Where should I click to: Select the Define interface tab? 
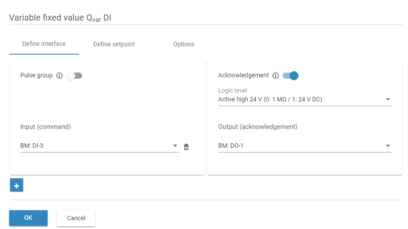click(44, 44)
